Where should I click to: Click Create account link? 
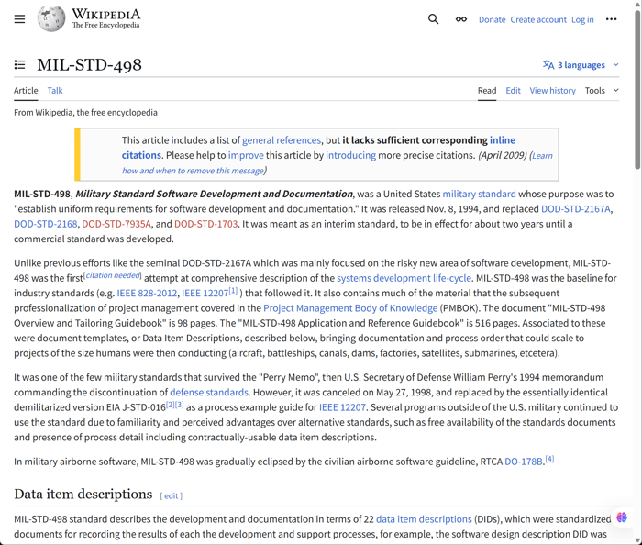click(x=538, y=19)
